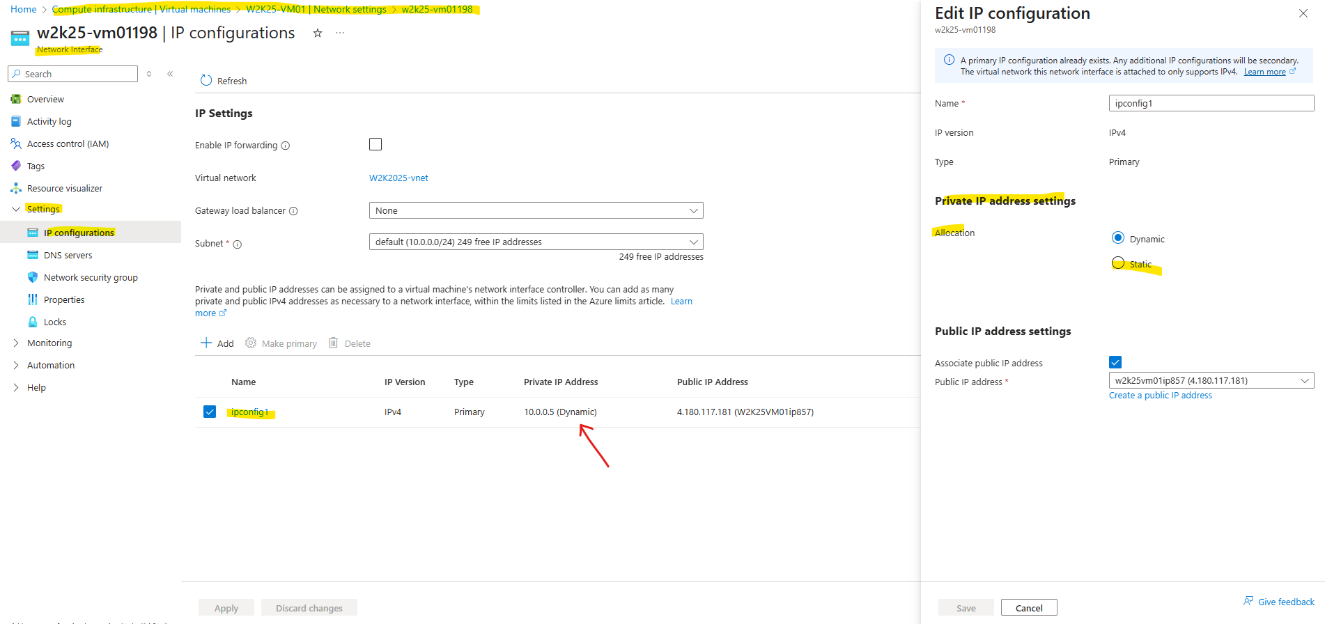
Task: Click Learn more link in info banner
Action: point(1265,72)
